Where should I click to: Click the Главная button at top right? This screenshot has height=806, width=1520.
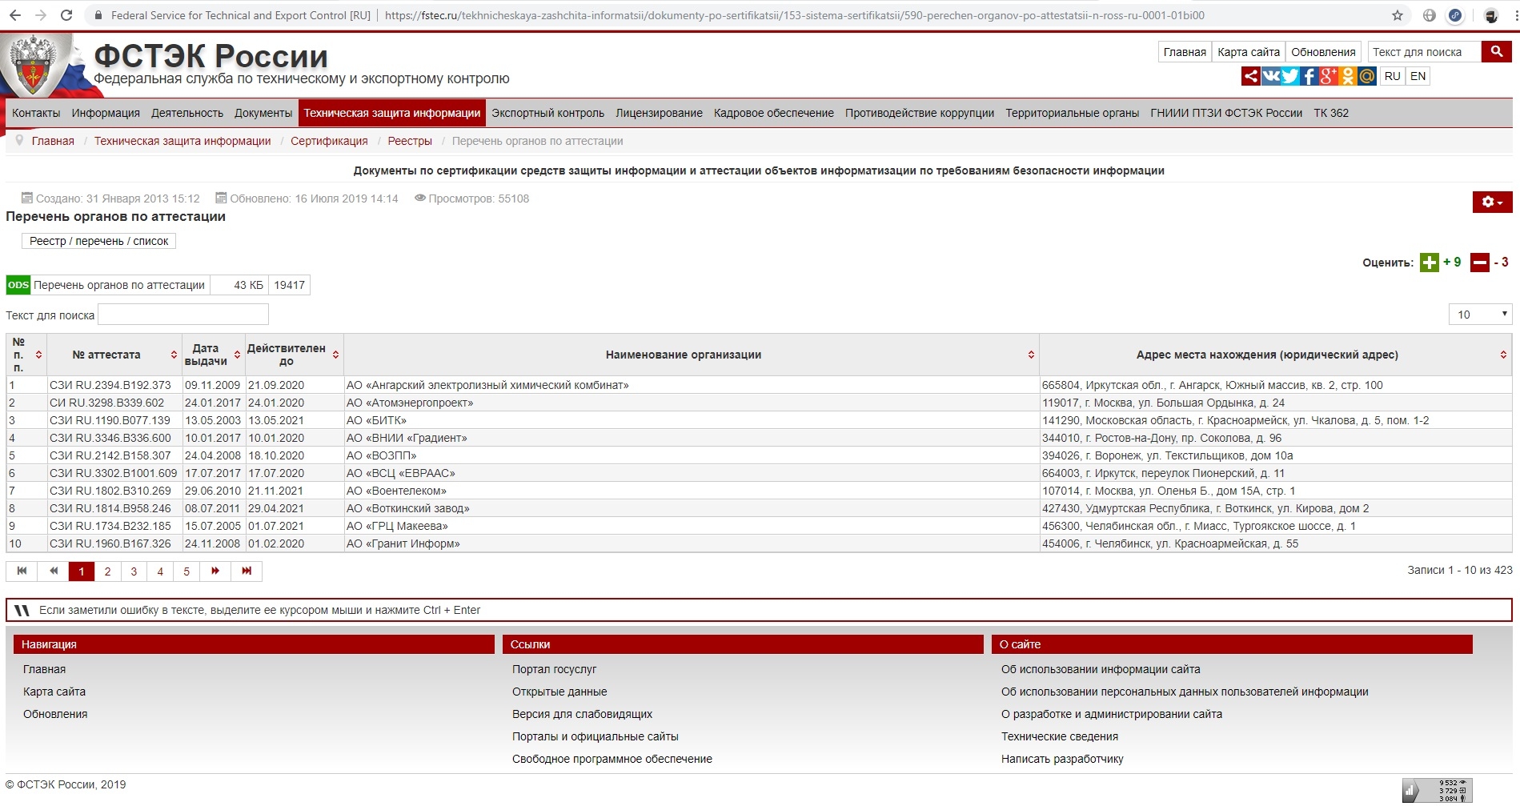click(x=1185, y=52)
